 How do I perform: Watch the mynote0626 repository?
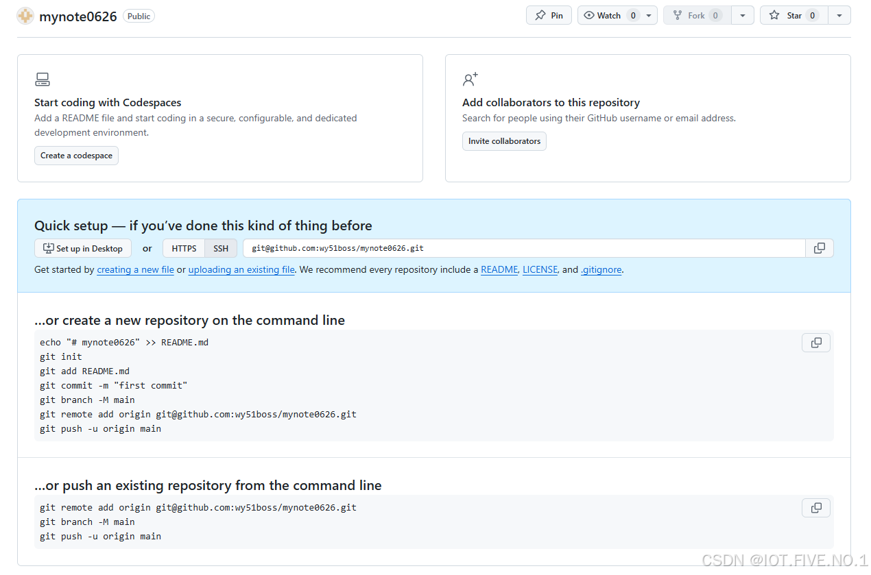click(x=606, y=14)
